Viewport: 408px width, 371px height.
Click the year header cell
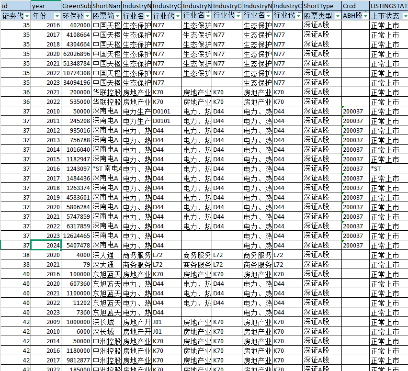click(46, 6)
